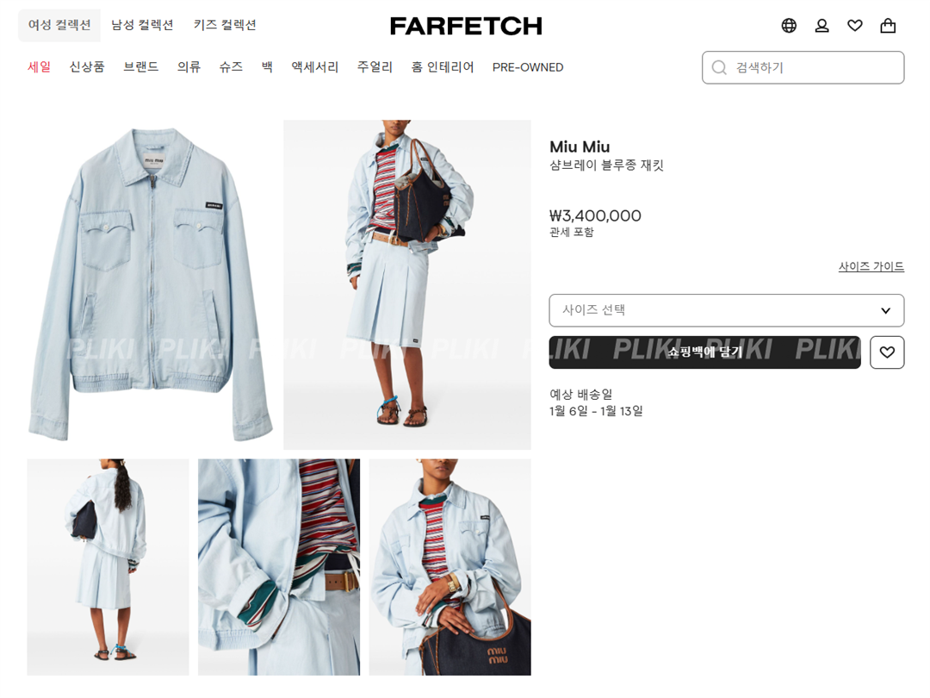Image resolution: width=930 pixels, height=698 pixels.
Task: Switch to 키즈 컬렉션 tab
Action: 225,25
